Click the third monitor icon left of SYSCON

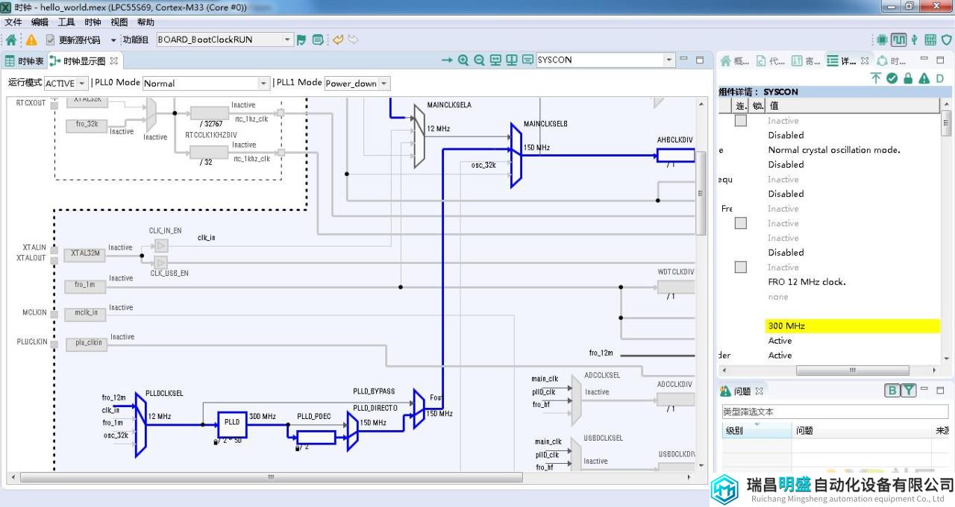[x=528, y=60]
